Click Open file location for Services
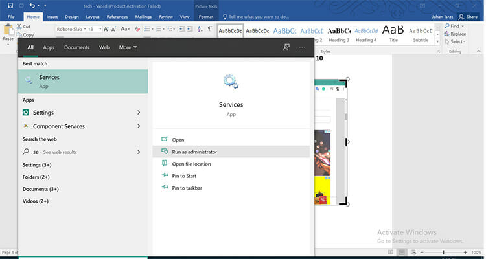Image resolution: width=486 pixels, height=259 pixels. click(x=231, y=164)
